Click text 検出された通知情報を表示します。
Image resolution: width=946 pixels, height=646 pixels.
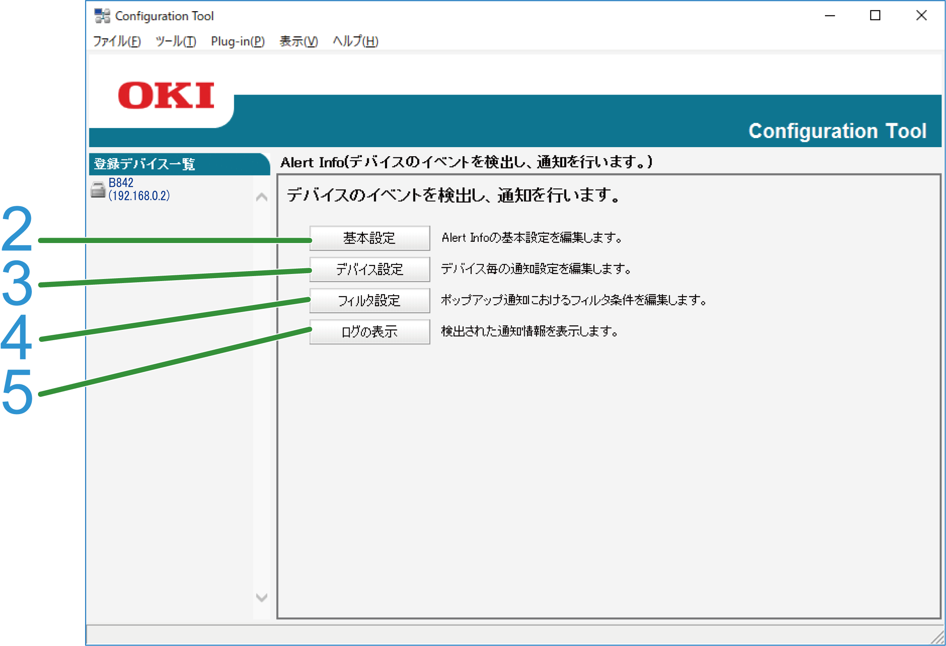pyautogui.click(x=530, y=331)
